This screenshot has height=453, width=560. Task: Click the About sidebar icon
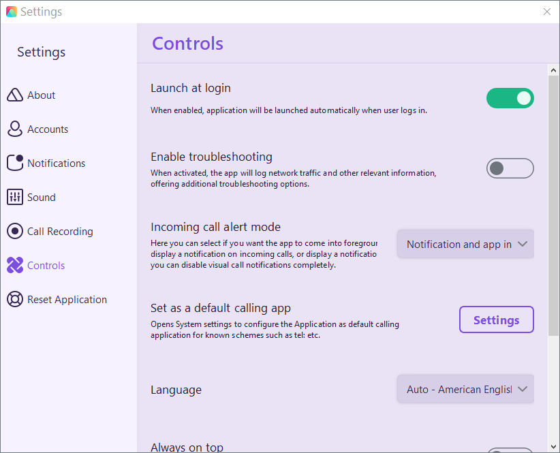click(15, 95)
